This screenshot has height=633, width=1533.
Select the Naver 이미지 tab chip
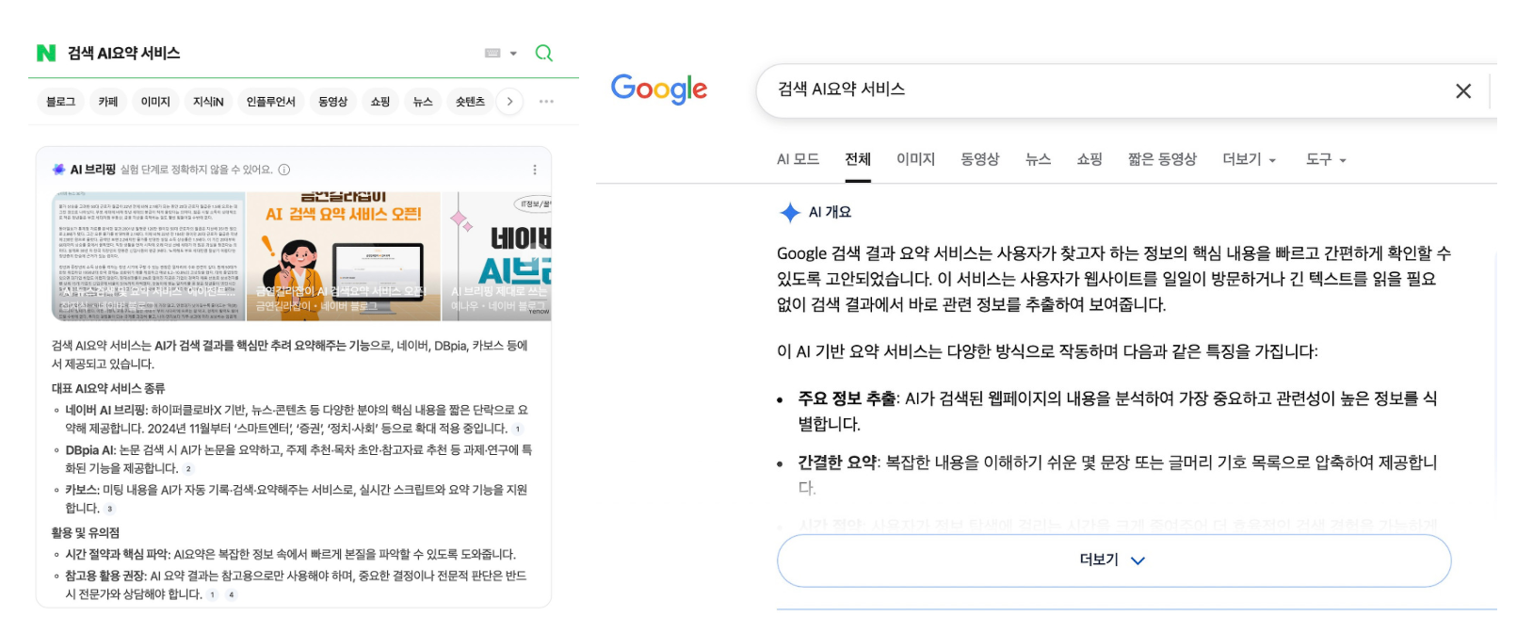click(155, 102)
